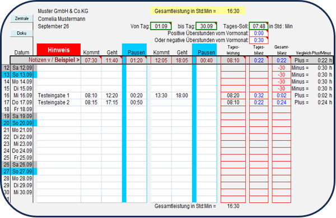Open the Doku button

(x=22, y=33)
